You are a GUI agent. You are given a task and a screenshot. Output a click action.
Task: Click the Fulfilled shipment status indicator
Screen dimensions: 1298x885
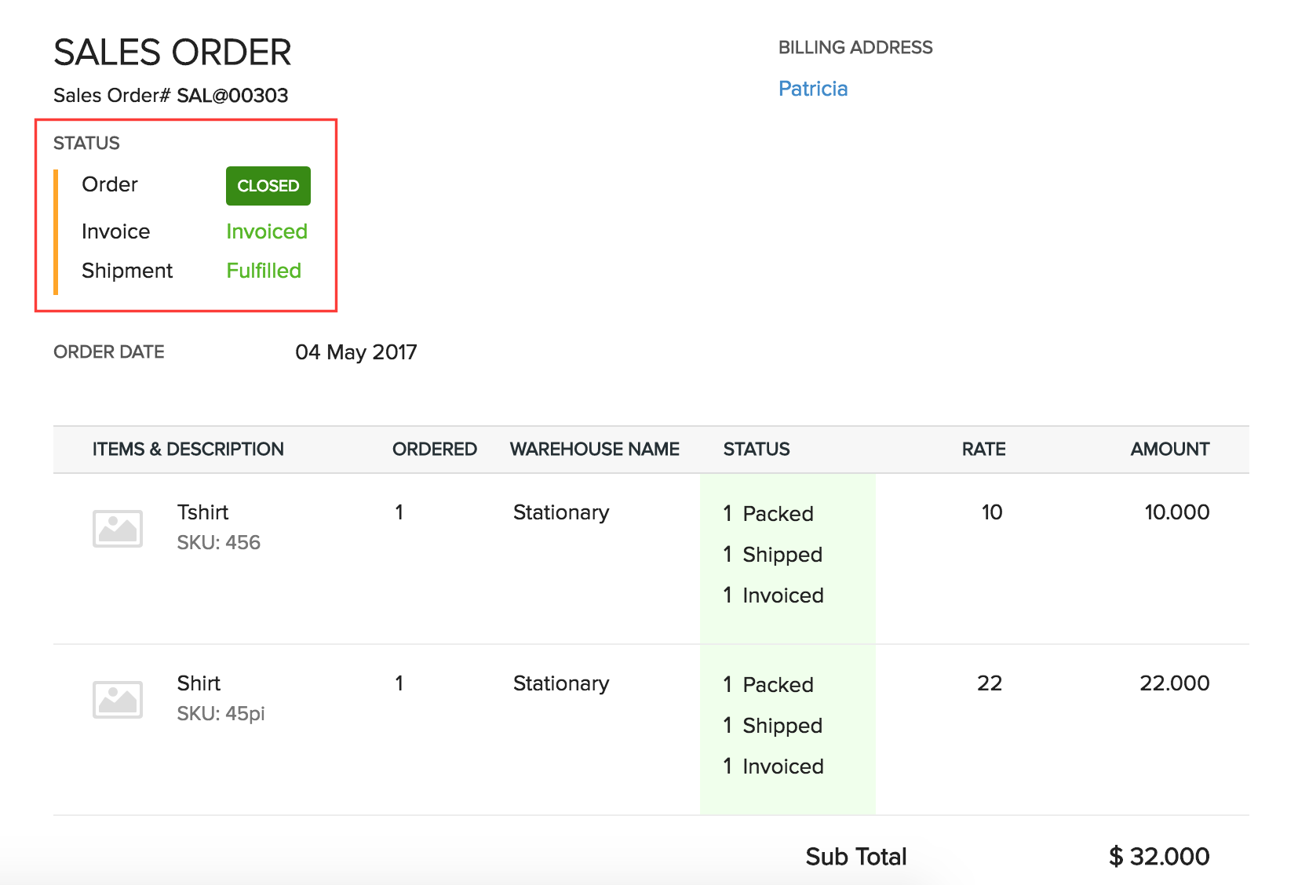tap(264, 270)
